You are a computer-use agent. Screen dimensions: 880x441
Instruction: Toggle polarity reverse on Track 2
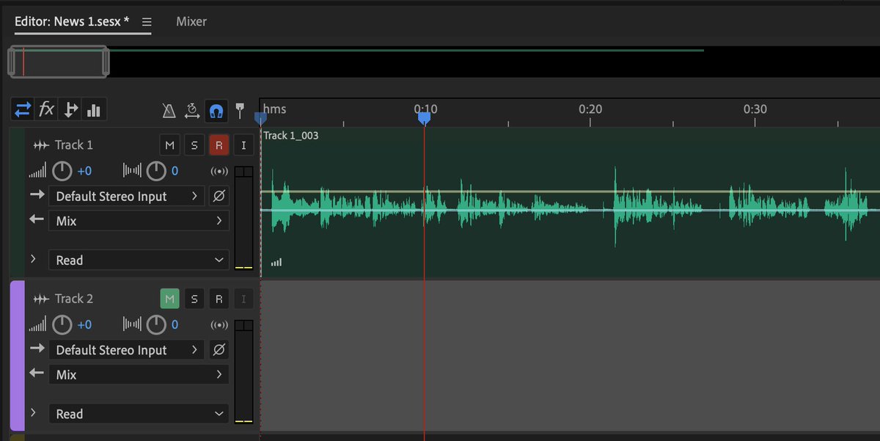coord(219,350)
